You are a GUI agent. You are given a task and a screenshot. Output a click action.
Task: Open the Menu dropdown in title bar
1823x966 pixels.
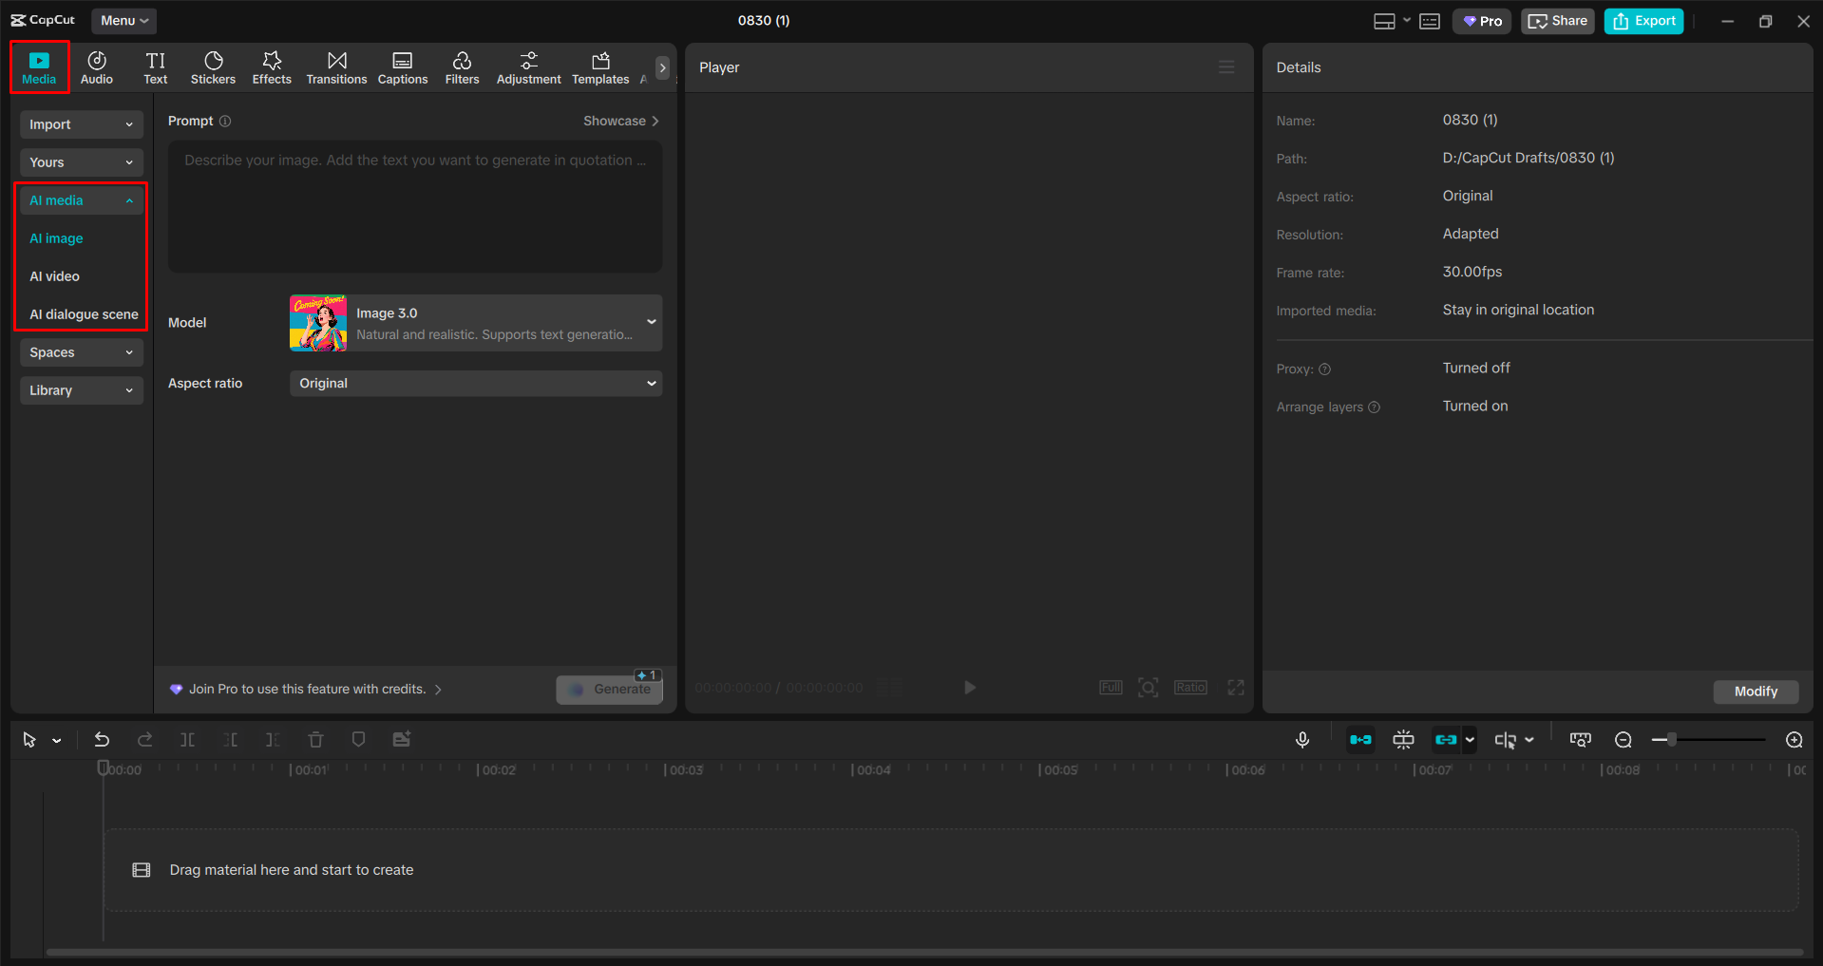click(123, 20)
